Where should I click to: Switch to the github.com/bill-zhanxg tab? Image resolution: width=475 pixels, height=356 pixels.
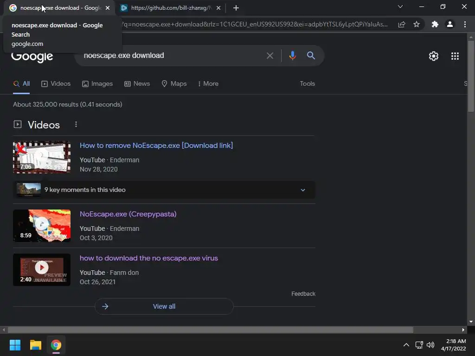click(x=171, y=8)
